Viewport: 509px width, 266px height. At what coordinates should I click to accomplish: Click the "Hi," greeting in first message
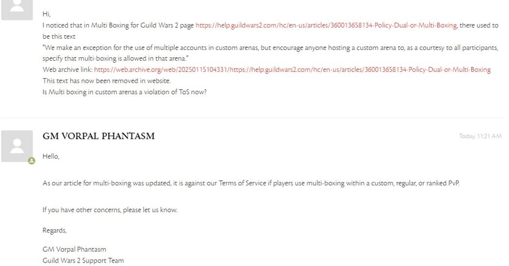[46, 14]
